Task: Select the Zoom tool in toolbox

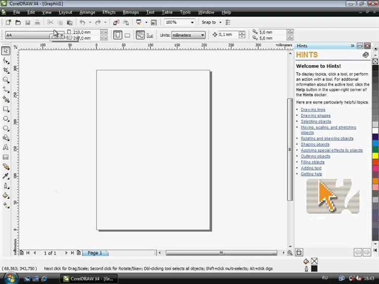Action: point(6,80)
